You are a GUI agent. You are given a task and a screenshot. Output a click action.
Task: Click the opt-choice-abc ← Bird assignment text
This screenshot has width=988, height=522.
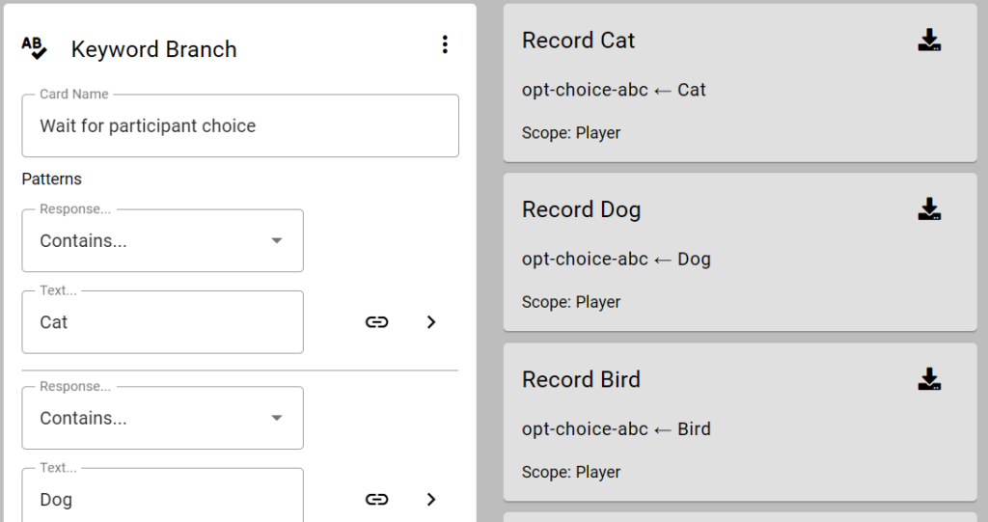point(616,428)
